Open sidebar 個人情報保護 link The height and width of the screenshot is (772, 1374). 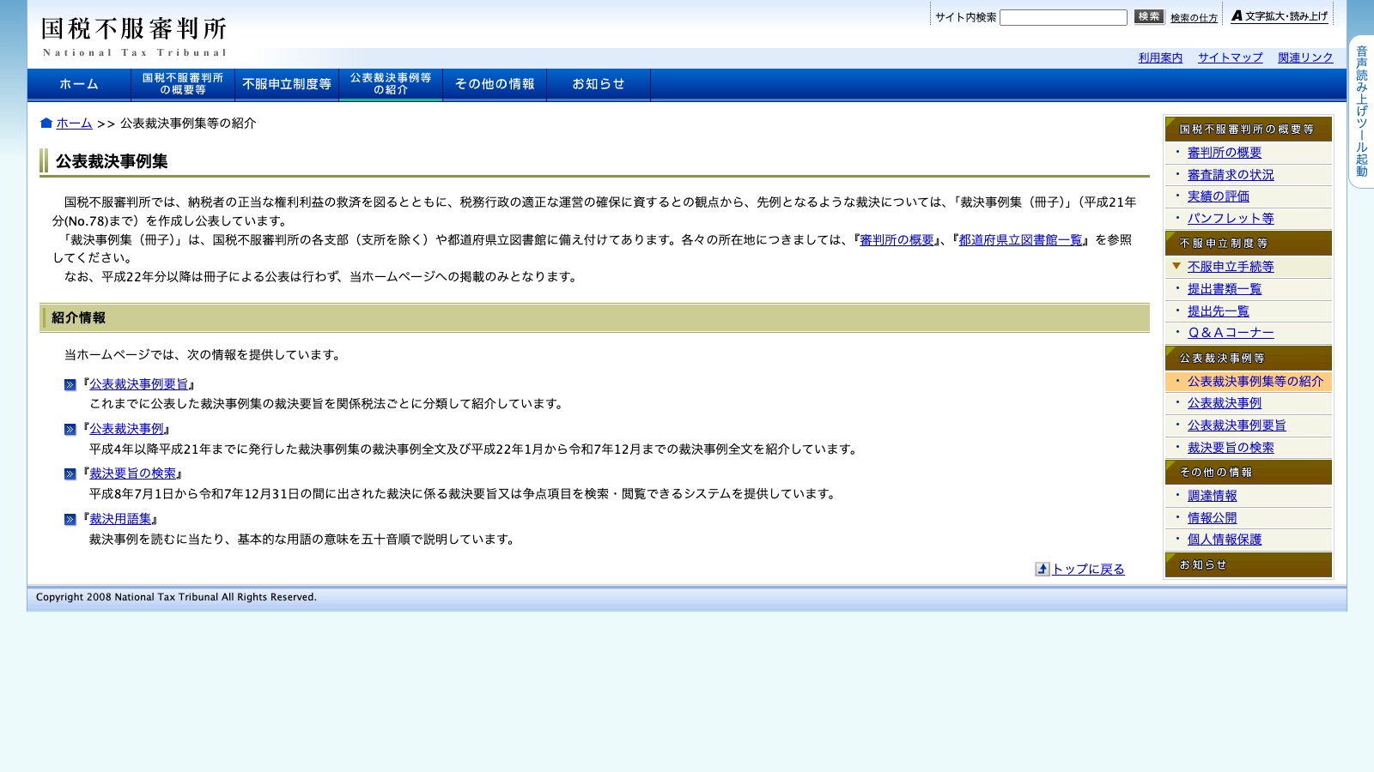[x=1225, y=540]
